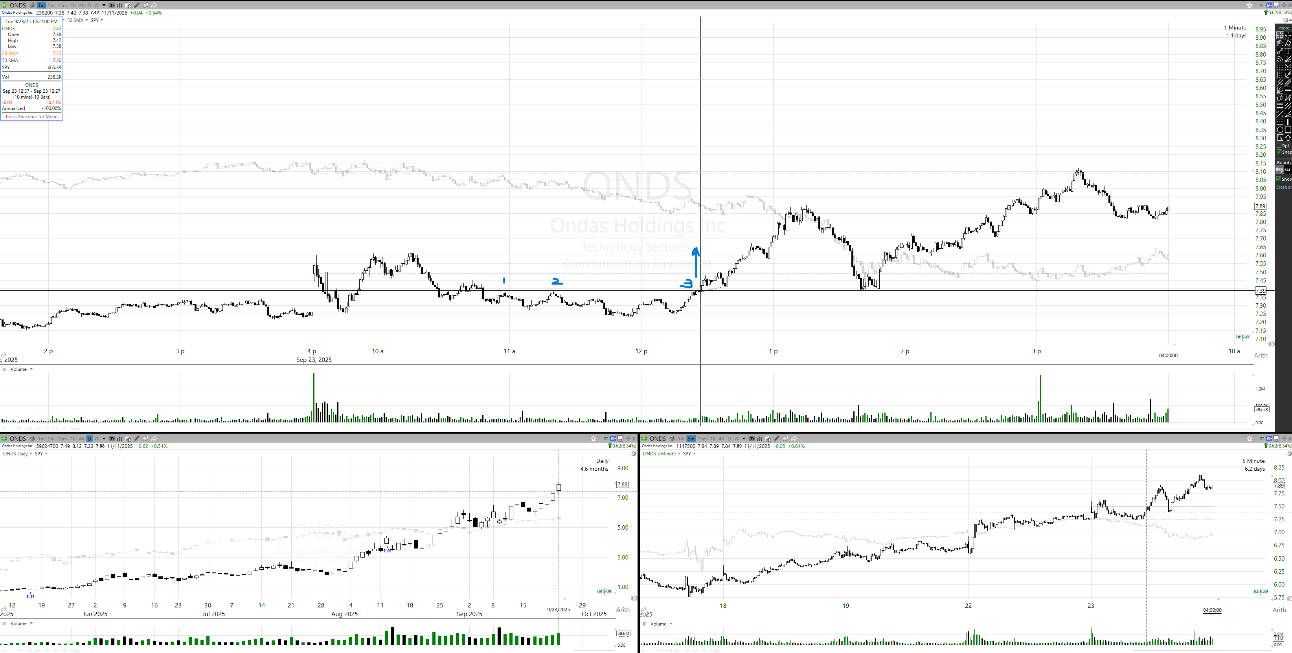Select the eraser drawing tool
Image resolution: width=1292 pixels, height=653 pixels.
[1288, 44]
